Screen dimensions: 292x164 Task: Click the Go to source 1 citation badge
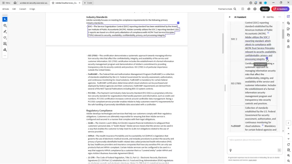click(267, 58)
